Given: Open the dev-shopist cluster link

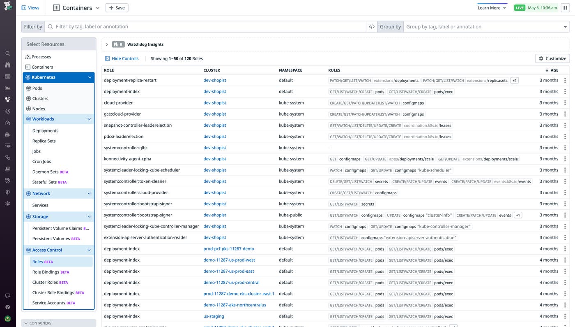Looking at the screenshot, I should (x=214, y=80).
